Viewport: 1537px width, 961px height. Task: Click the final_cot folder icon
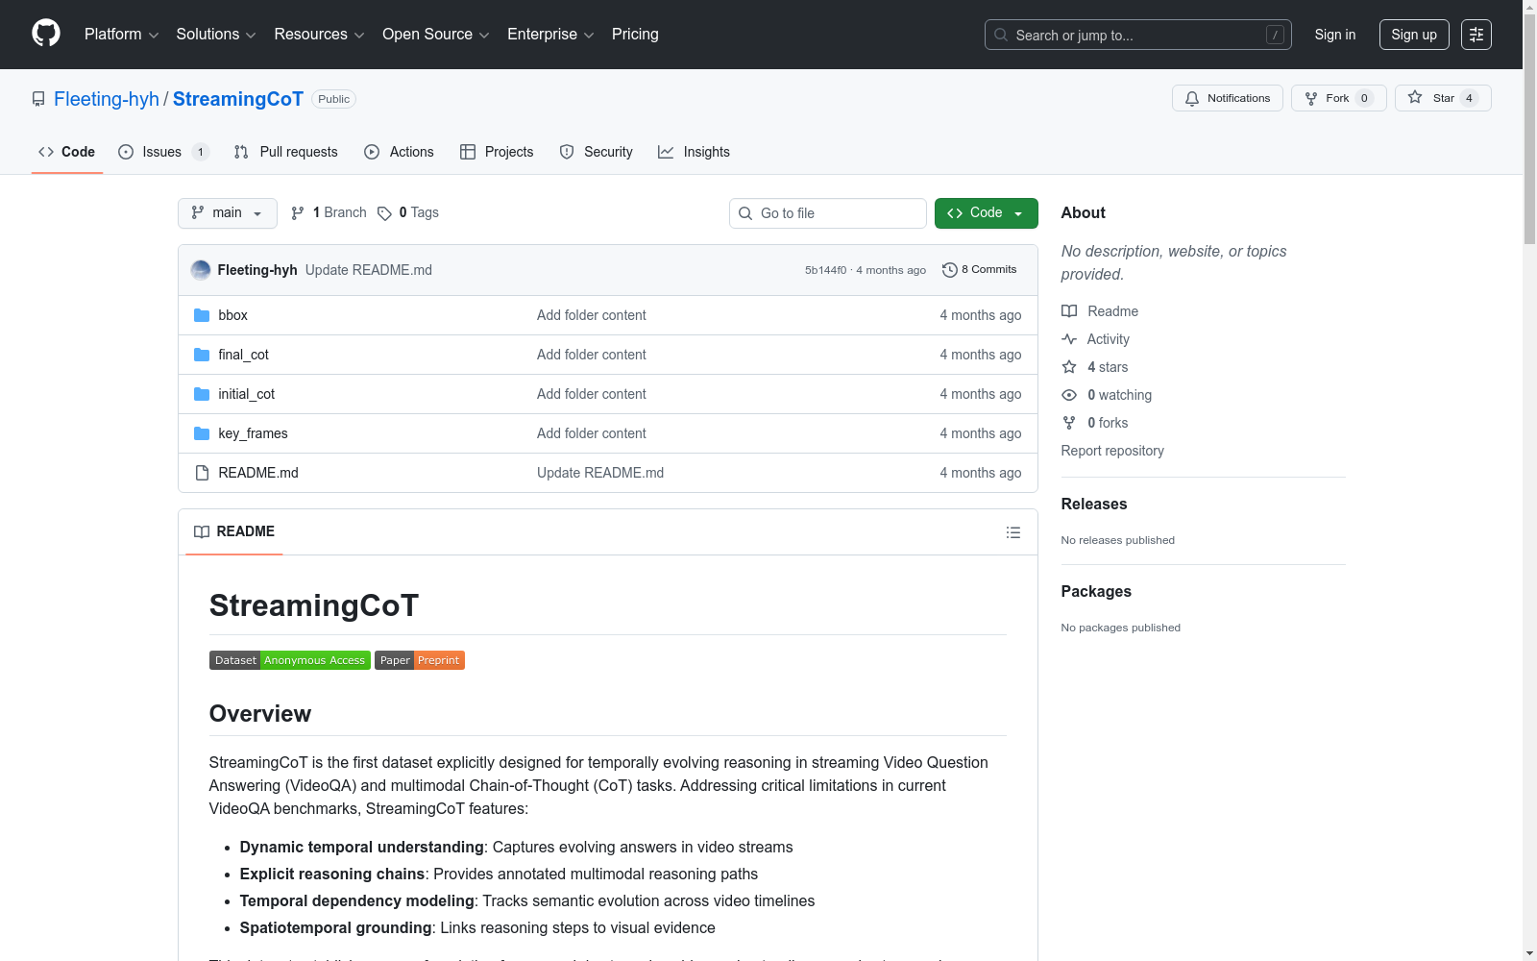[x=202, y=355]
